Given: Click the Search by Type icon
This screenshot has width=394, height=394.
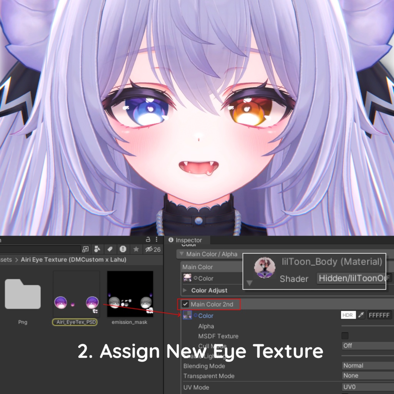Looking at the screenshot, I should click(x=97, y=249).
